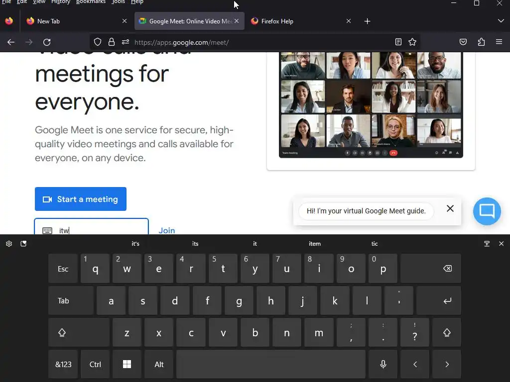The height and width of the screenshot is (382, 510).
Task: Open the Bookmarks menu
Action: 91,2
